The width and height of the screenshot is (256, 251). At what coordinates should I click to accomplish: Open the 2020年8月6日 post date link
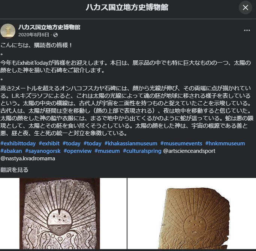click(x=34, y=35)
